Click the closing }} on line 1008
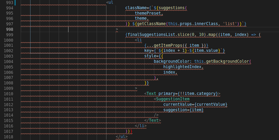Image resolution: width=279 pixels, height=140 pixels. [x=146, y=83]
